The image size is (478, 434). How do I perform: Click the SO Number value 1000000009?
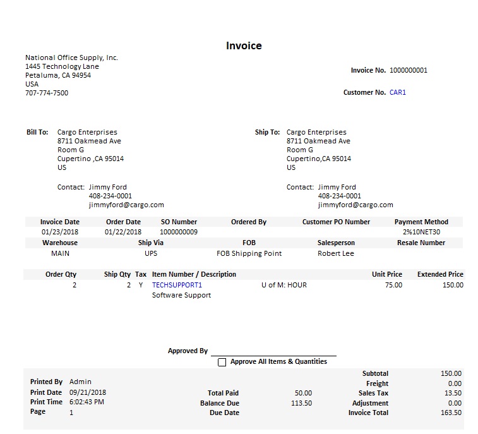tap(179, 232)
